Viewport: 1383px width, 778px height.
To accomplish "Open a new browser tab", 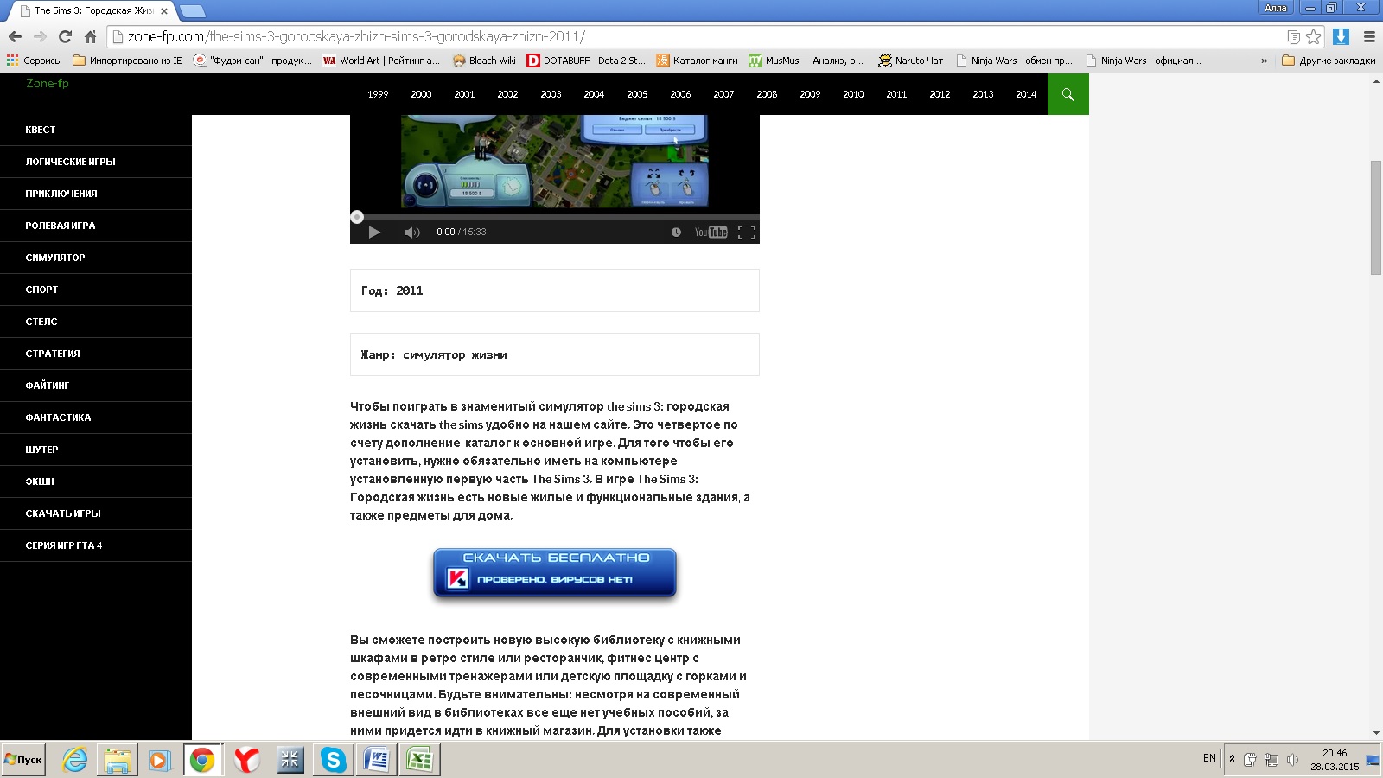I will click(192, 11).
